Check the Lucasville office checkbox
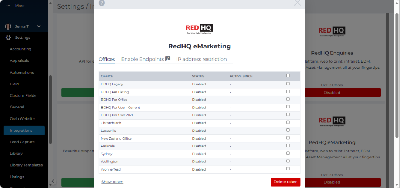 click(x=288, y=130)
